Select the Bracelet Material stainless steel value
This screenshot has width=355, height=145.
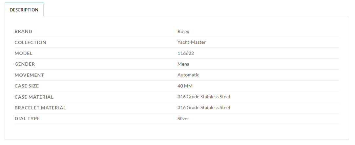[x=204, y=108]
